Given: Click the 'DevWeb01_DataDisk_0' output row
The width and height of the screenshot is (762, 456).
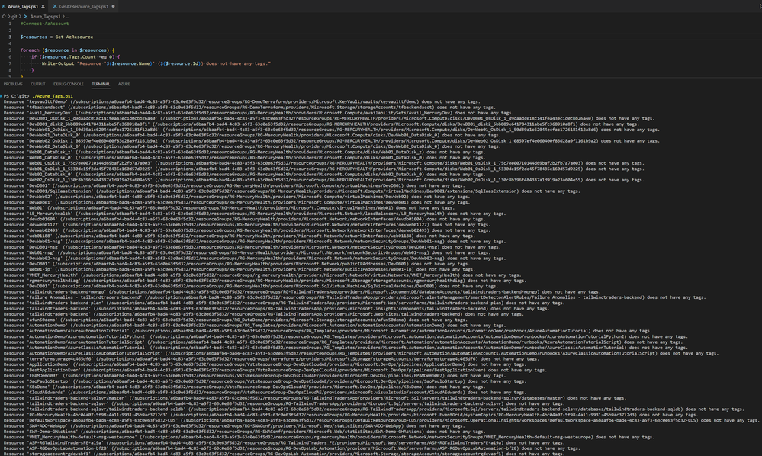Looking at the screenshot, I should point(252,135).
